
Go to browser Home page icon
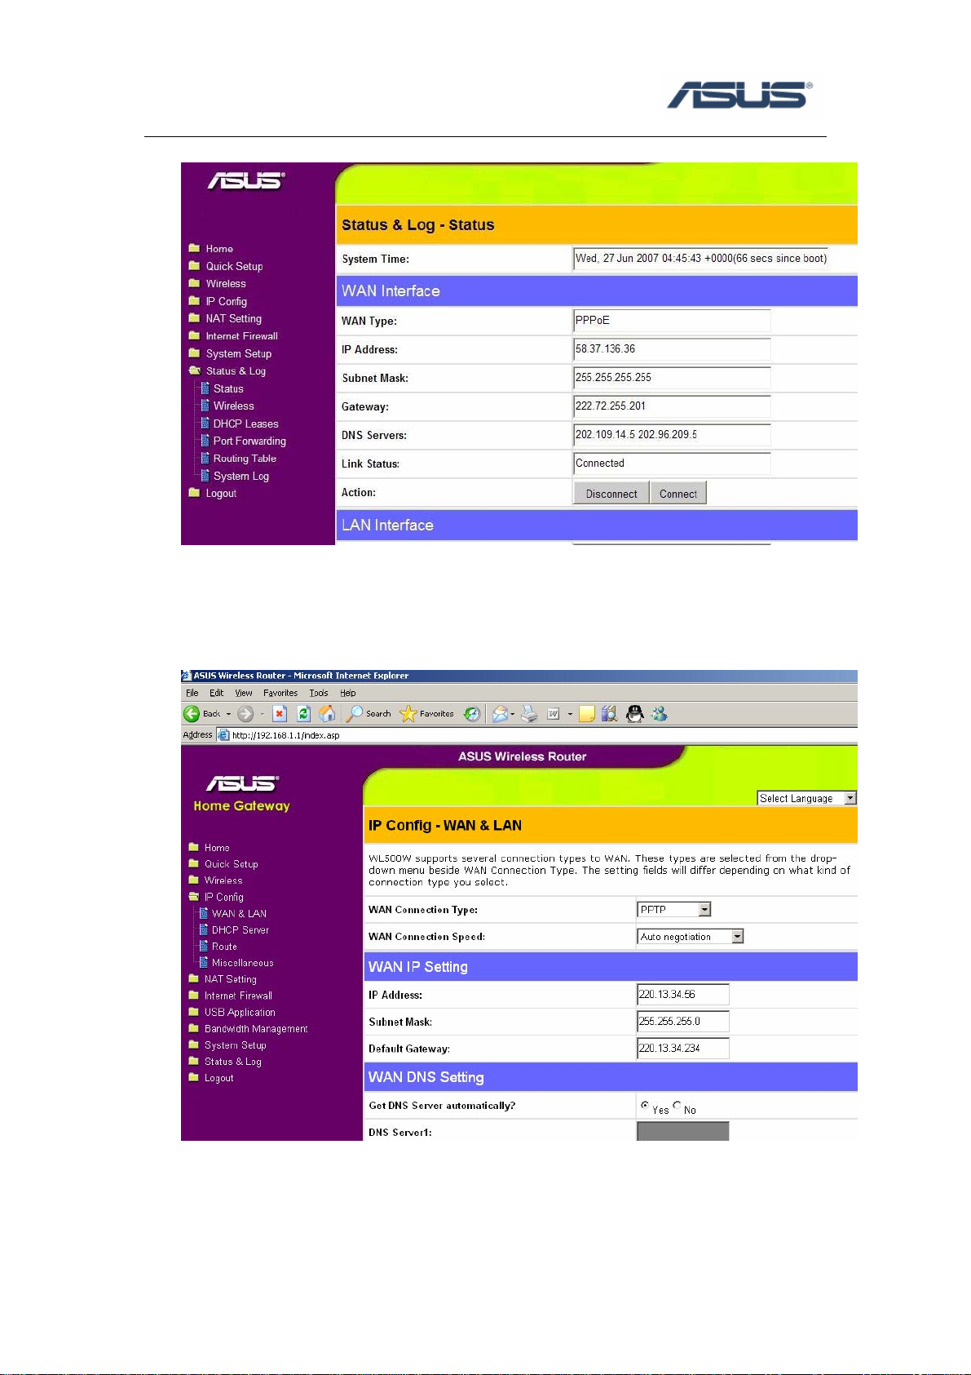coord(327,714)
